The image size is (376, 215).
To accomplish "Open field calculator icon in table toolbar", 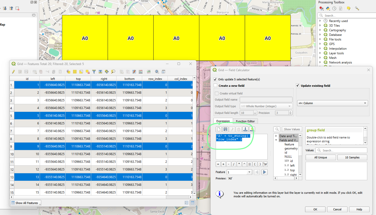I will coord(141,72).
